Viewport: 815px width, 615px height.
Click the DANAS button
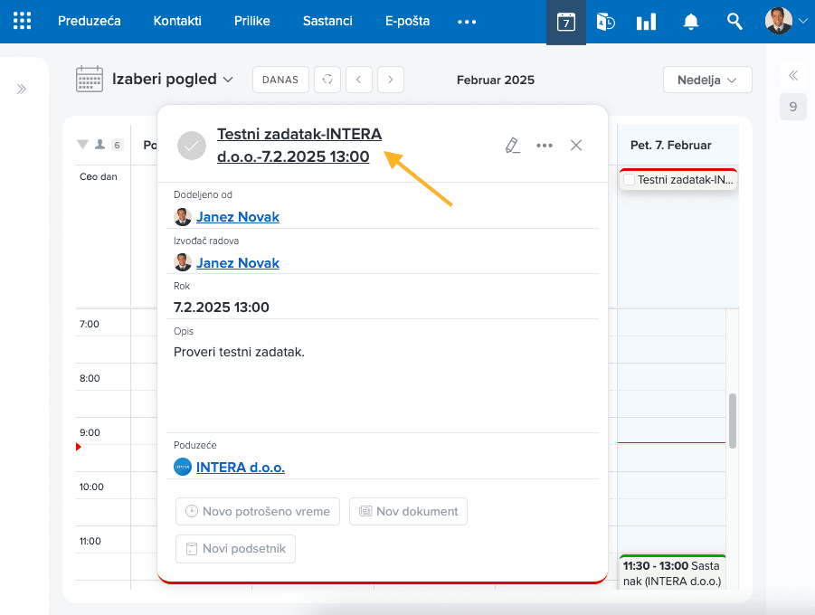coord(280,80)
